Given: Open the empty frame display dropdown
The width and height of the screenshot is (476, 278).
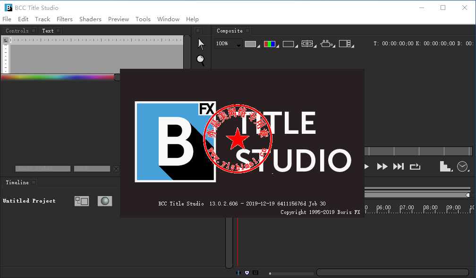Looking at the screenshot, I should click(290, 44).
